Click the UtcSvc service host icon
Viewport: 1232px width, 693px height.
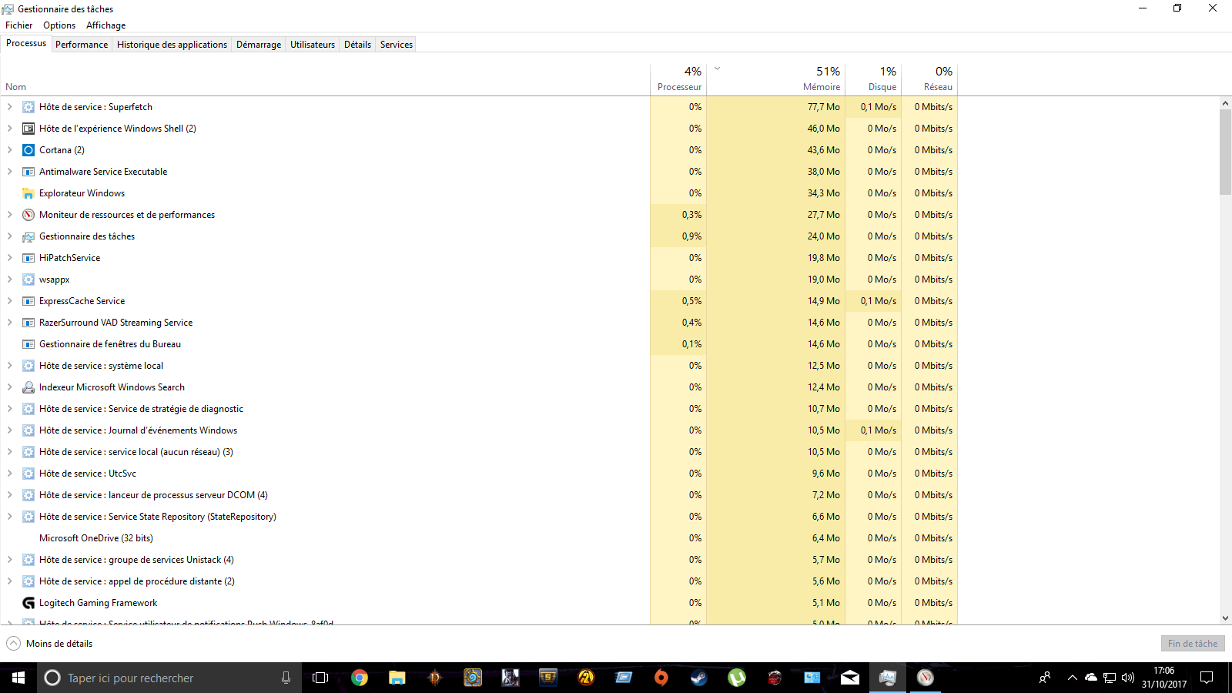pos(28,474)
